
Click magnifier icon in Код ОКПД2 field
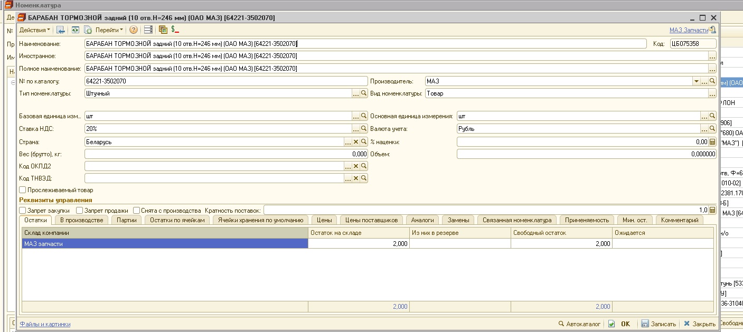364,166
